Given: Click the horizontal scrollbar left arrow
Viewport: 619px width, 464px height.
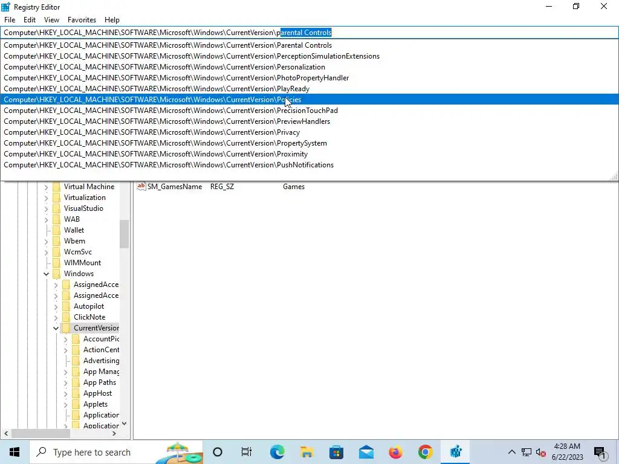Looking at the screenshot, I should tap(6, 433).
